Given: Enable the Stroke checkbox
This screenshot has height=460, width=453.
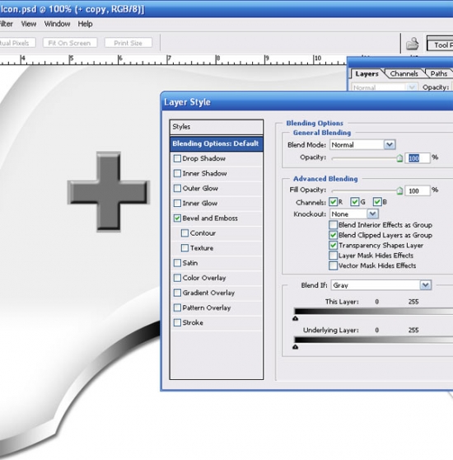Looking at the screenshot, I should pyautogui.click(x=177, y=322).
